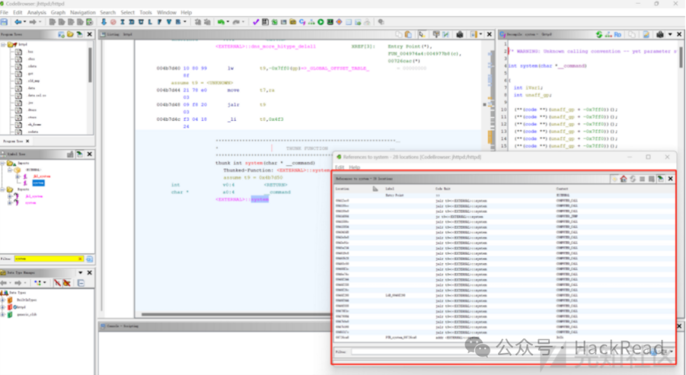Click the function graph tree icon

pyautogui.click(x=311, y=22)
